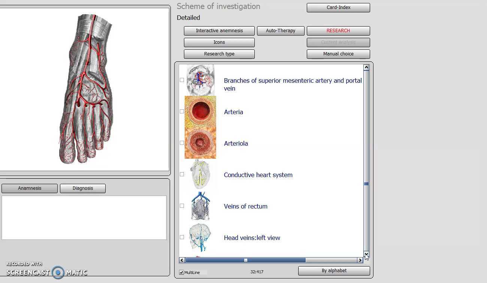Click the horizontal scrollbar right arrow
The image size is (487, 283).
[x=360, y=260]
